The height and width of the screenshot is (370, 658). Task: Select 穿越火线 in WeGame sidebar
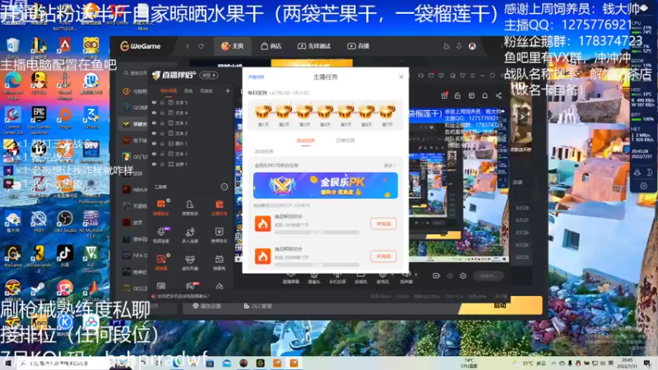[135, 124]
